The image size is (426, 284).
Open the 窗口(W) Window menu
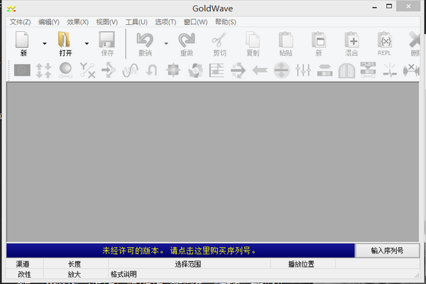point(195,22)
